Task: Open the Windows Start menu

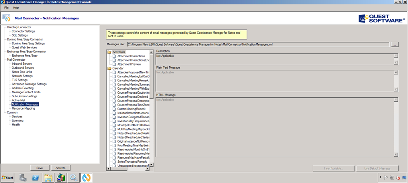Action: [x=8, y=177]
